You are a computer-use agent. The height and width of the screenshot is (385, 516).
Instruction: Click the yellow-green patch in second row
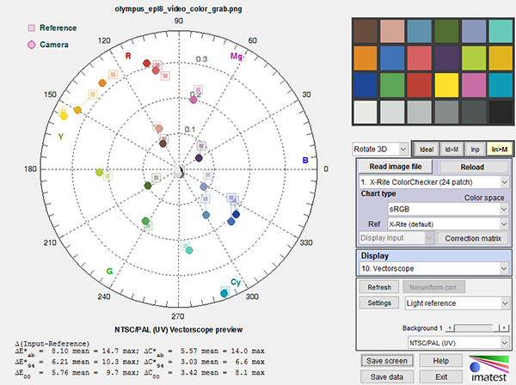point(474,58)
